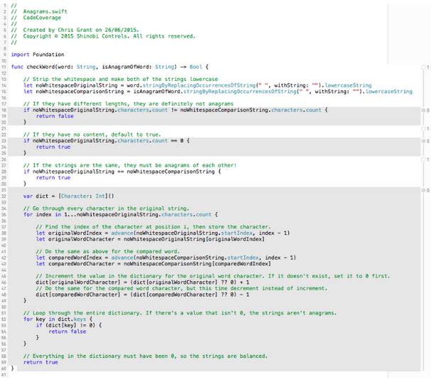Viewport: 431px width, 378px height.
Task: Click the 'checkWord' function name
Action: 42,67
